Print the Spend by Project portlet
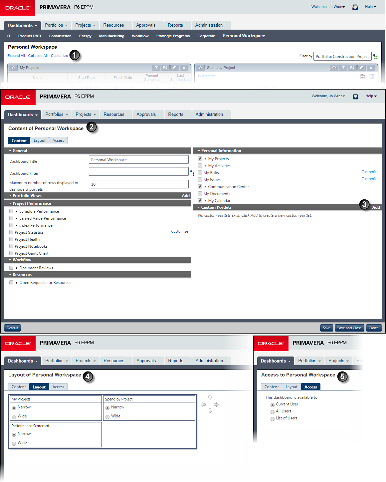 point(334,68)
